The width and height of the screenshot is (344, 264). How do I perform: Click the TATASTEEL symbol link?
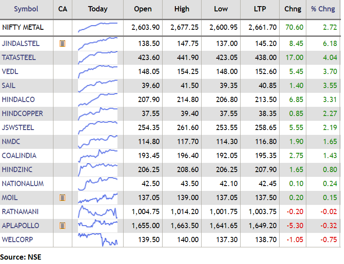(x=19, y=57)
